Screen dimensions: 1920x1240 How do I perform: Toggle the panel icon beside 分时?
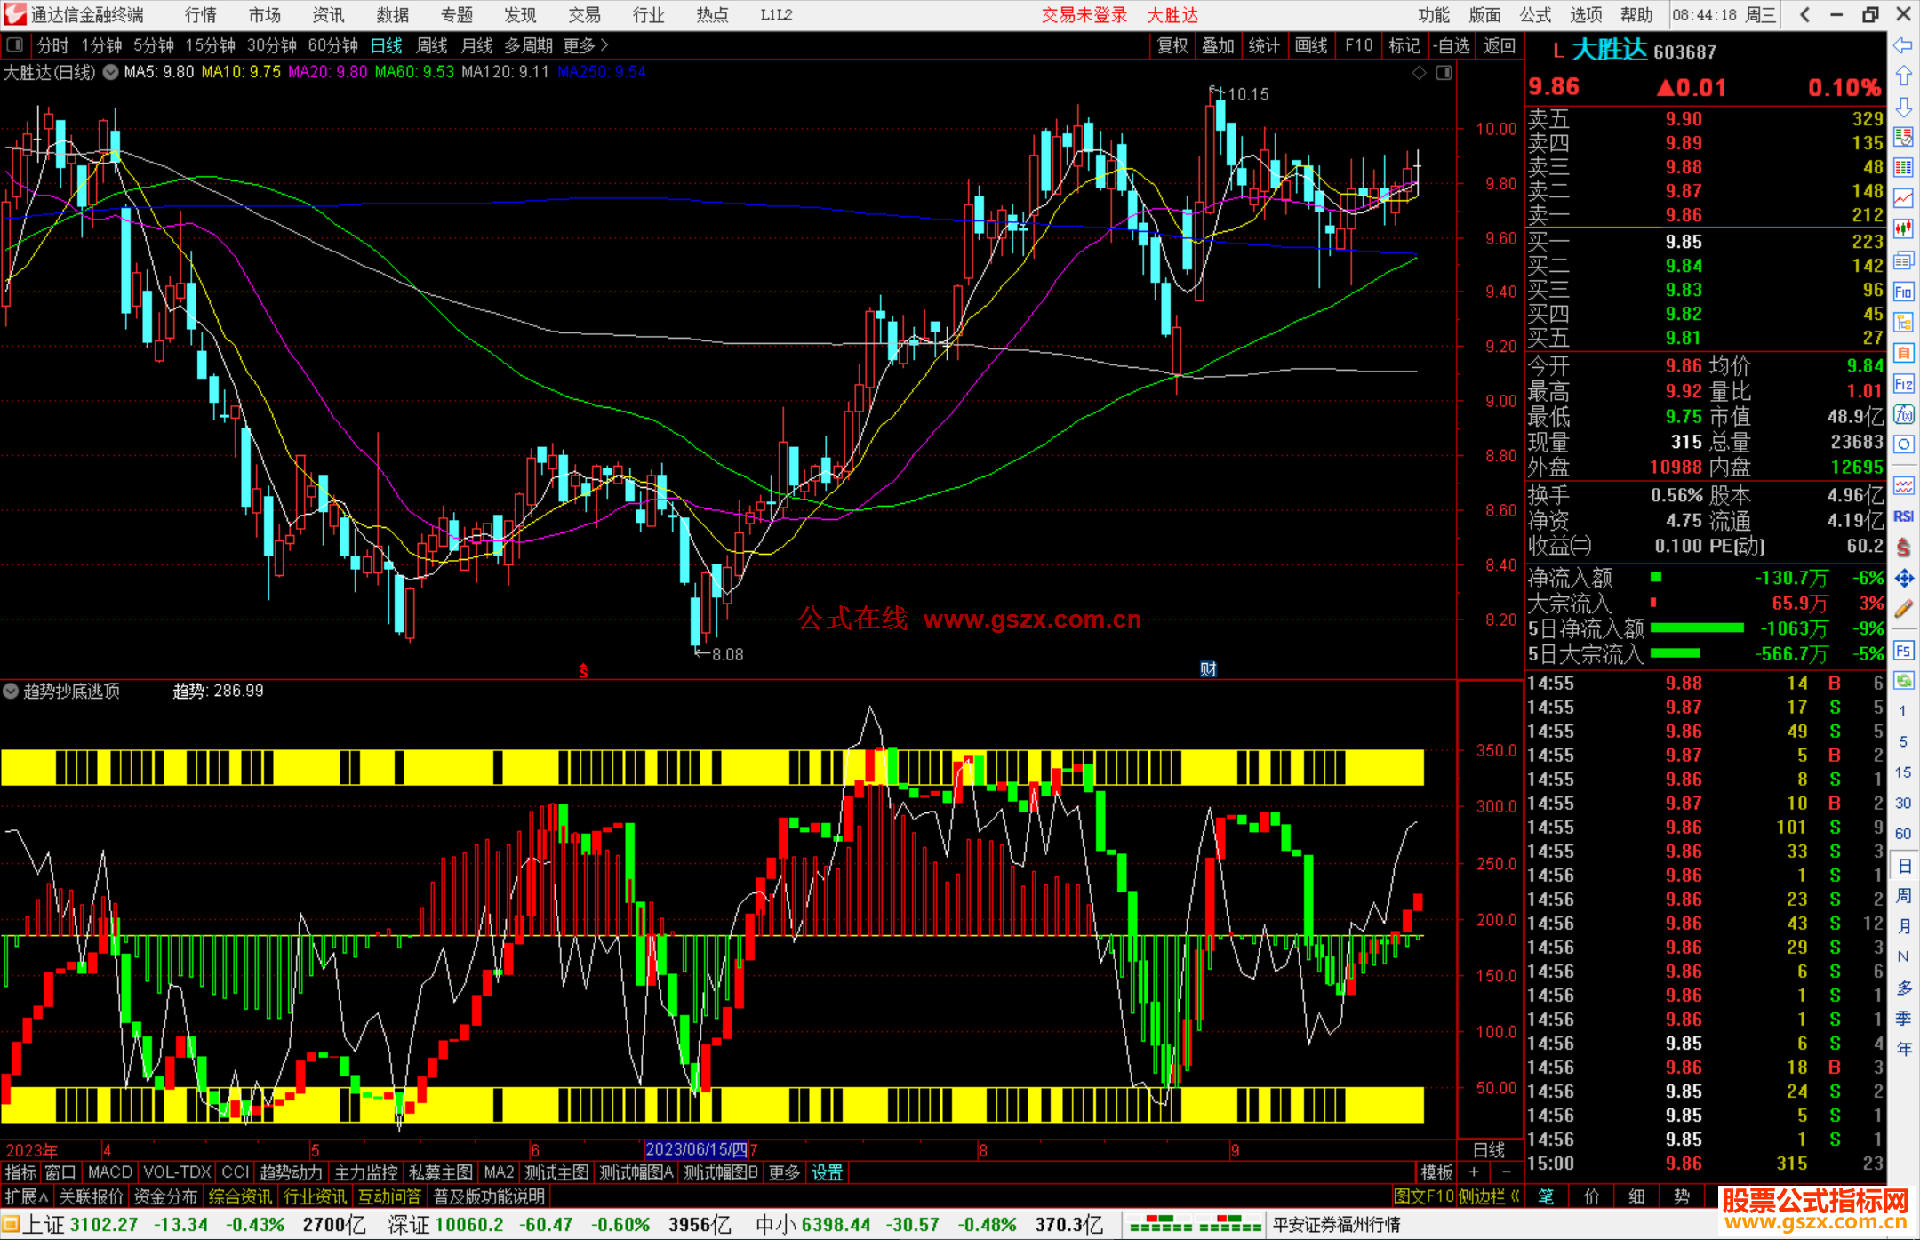(15, 45)
